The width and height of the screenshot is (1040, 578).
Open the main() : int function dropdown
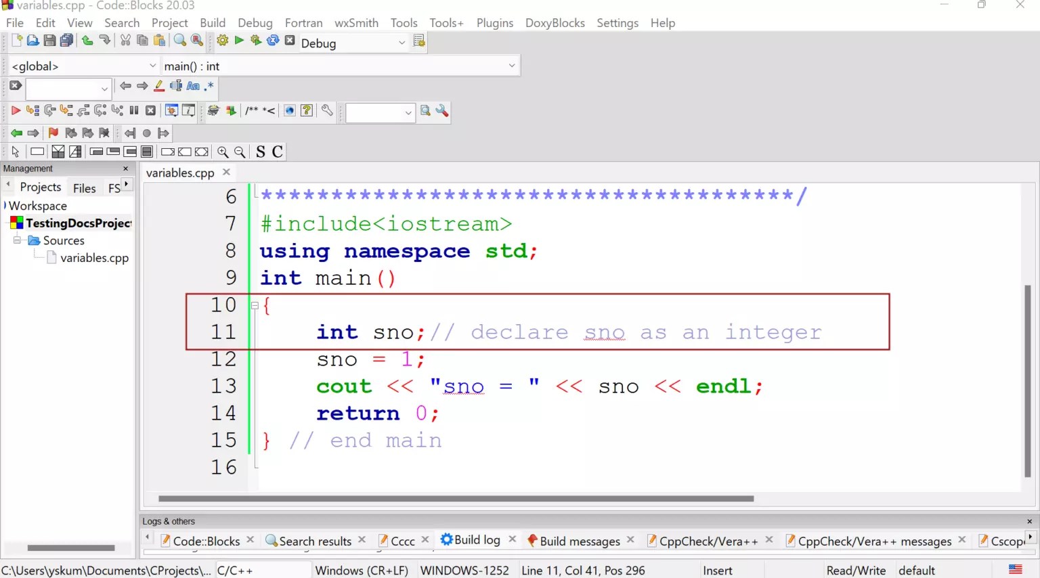[x=513, y=66]
